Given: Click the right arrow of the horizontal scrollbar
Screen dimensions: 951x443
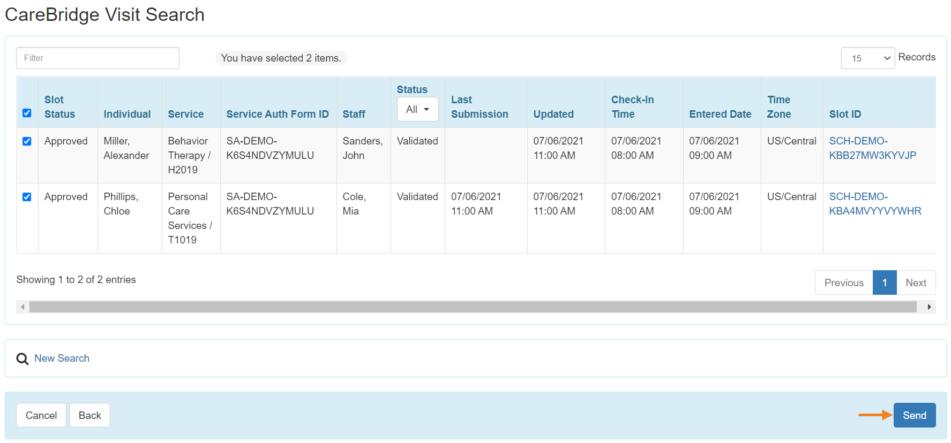Looking at the screenshot, I should click(929, 307).
